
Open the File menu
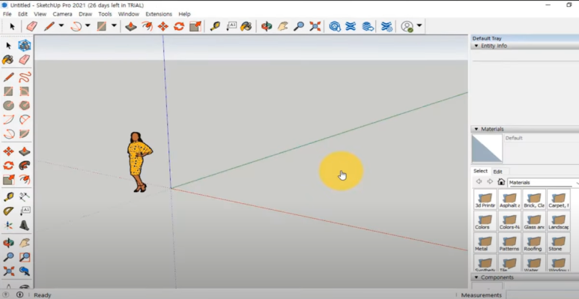[7, 14]
